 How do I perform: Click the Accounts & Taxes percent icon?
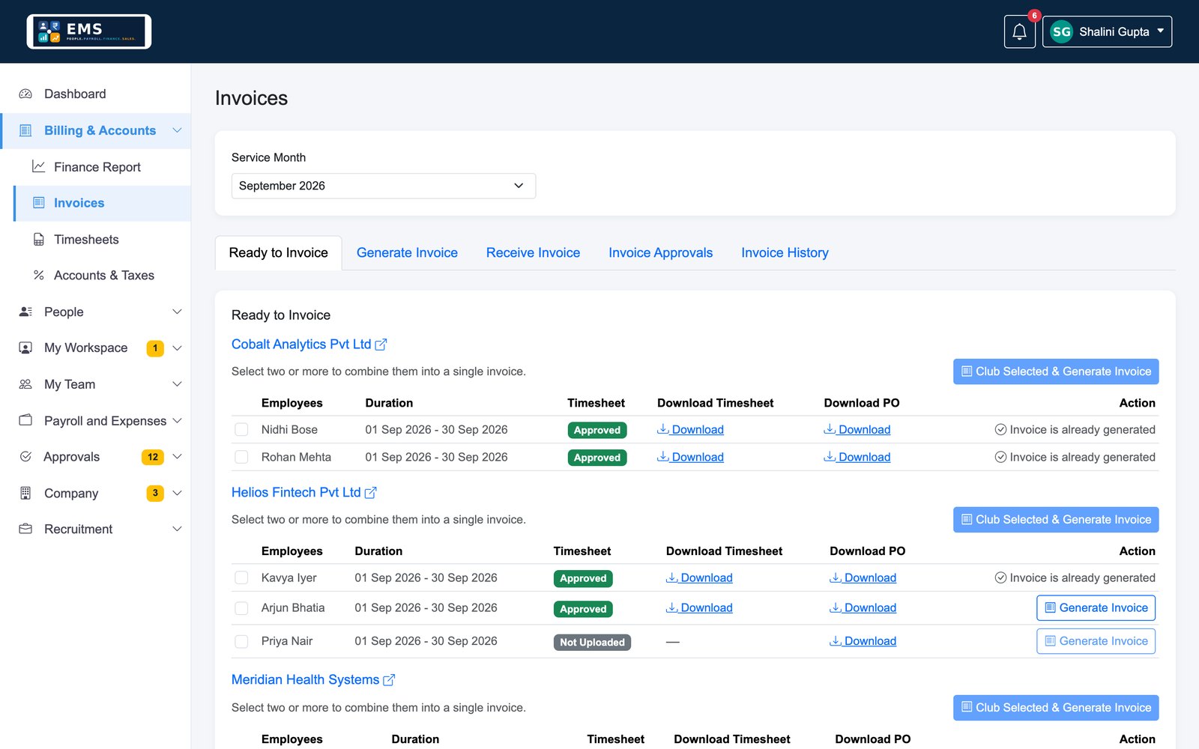coord(39,276)
